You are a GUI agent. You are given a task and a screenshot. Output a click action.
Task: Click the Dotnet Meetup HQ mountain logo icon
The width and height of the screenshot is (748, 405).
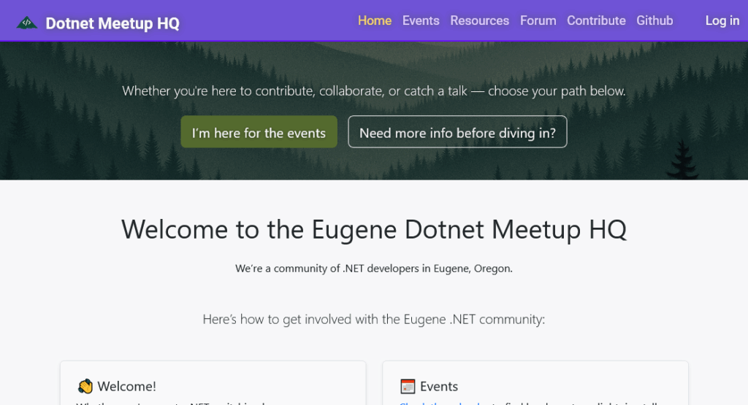tap(27, 23)
